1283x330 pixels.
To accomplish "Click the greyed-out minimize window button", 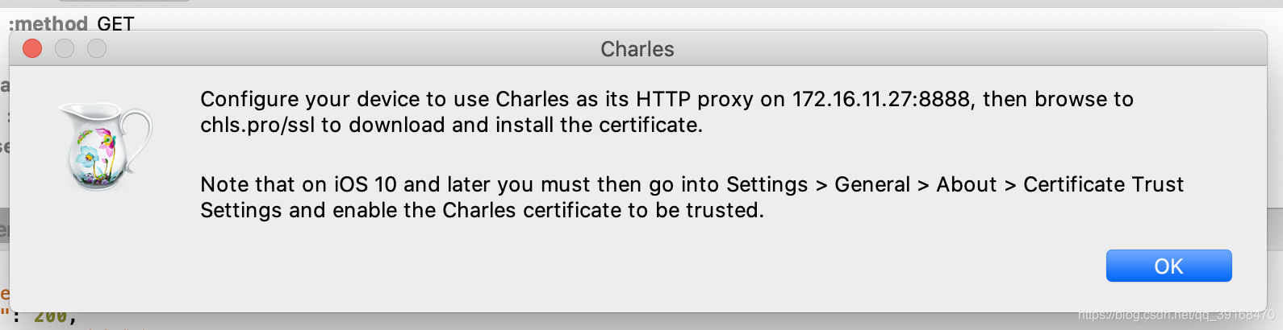I will pos(65,49).
